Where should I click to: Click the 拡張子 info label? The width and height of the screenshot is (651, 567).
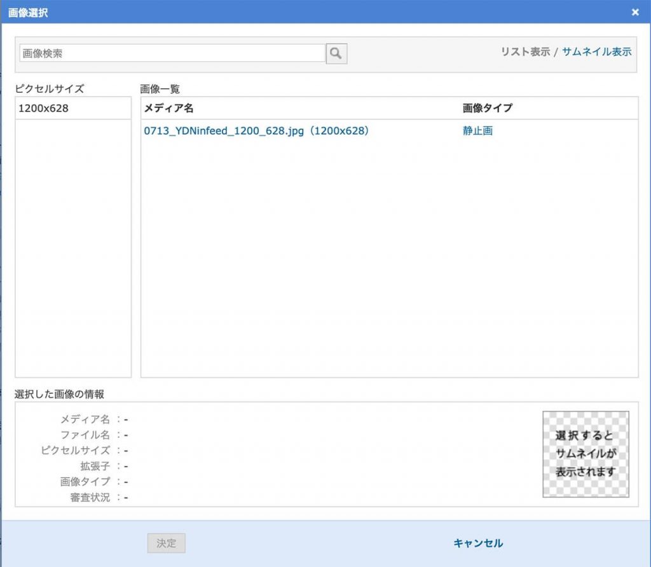95,466
